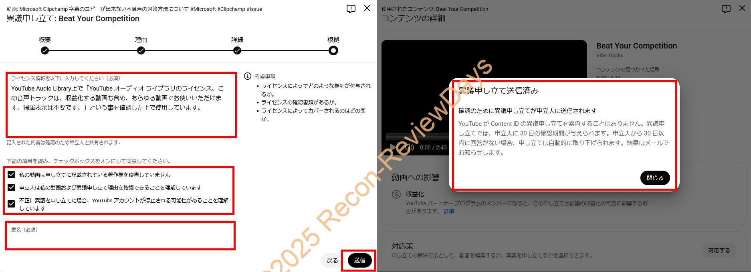Toggle checkbox about account suspension warning
Viewport: 751px width, 272px height.
pos(12,204)
